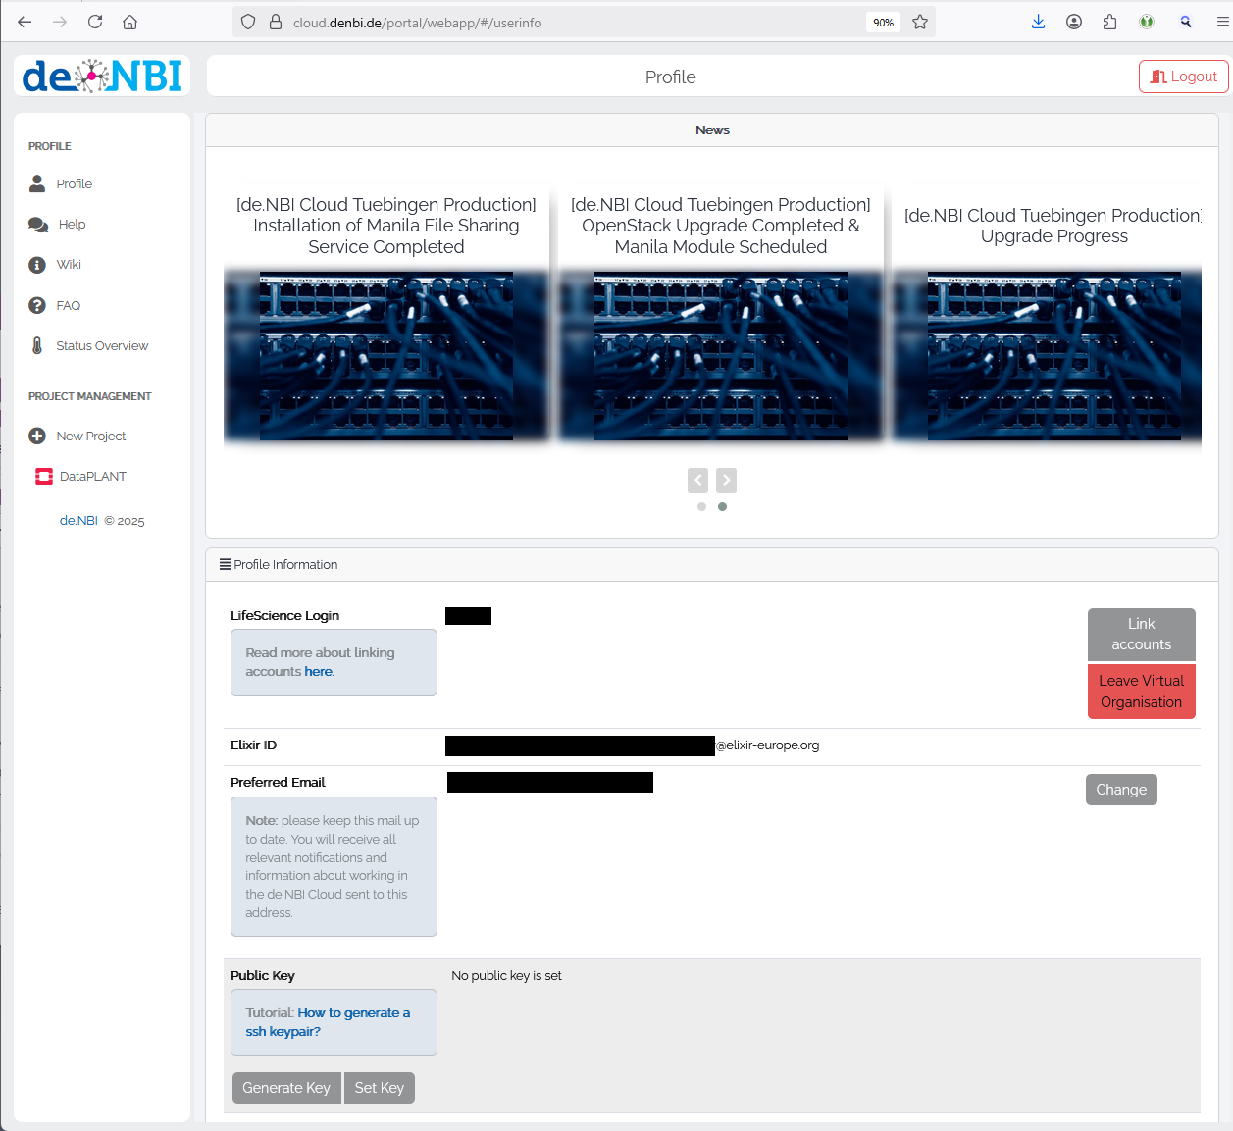Click the Elixir ID label
Viewport: 1233px width, 1131px height.
(x=254, y=745)
